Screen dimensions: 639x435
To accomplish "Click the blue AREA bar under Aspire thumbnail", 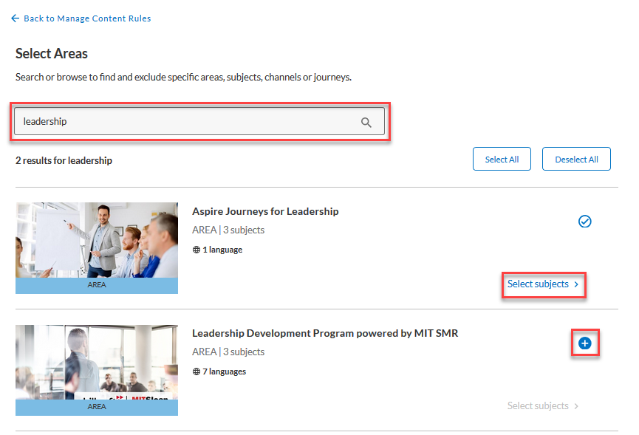I will [97, 285].
